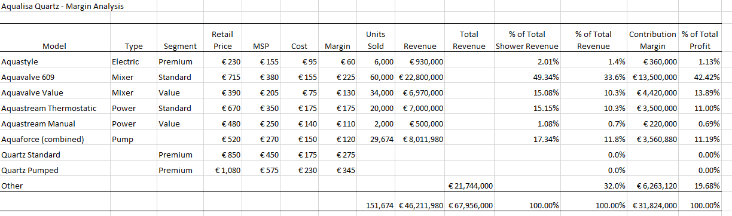Click the Segment column header
The image size is (732, 216).
tap(180, 46)
